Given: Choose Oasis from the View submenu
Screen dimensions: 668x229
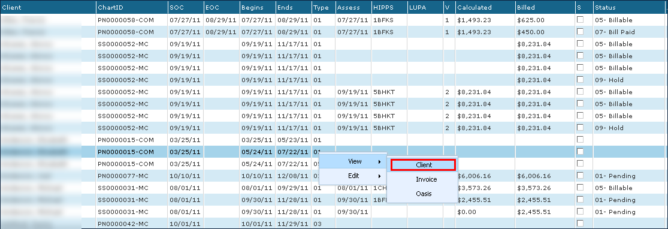Looking at the screenshot, I should [x=424, y=194].
